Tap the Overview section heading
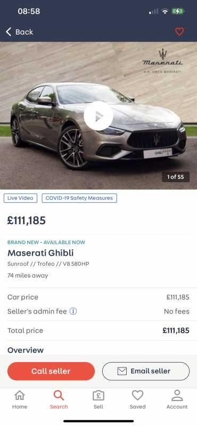The image size is (197, 426). [x=26, y=350]
